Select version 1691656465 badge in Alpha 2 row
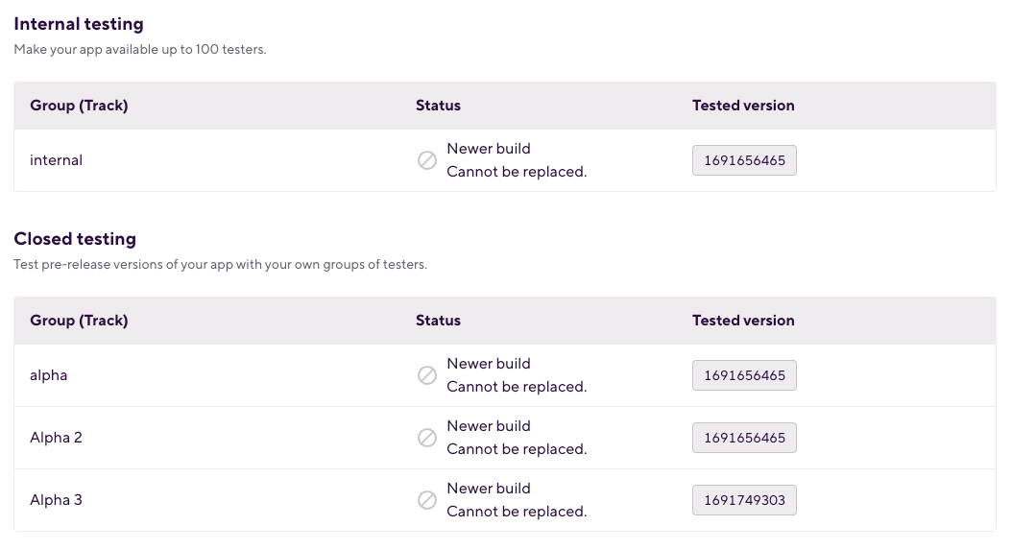Image resolution: width=1012 pixels, height=550 pixels. pyautogui.click(x=744, y=438)
